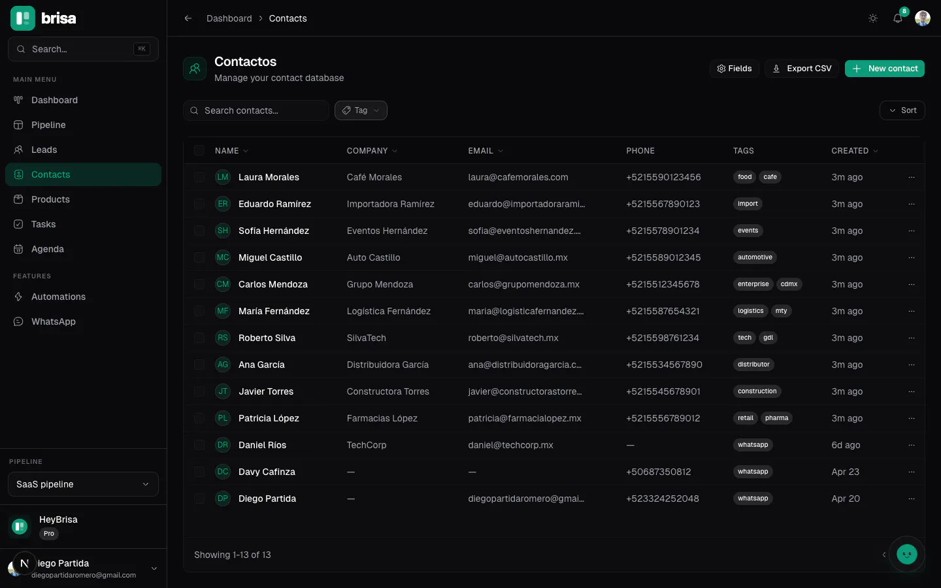Click the Export CSV button
941x588 pixels.
point(802,69)
